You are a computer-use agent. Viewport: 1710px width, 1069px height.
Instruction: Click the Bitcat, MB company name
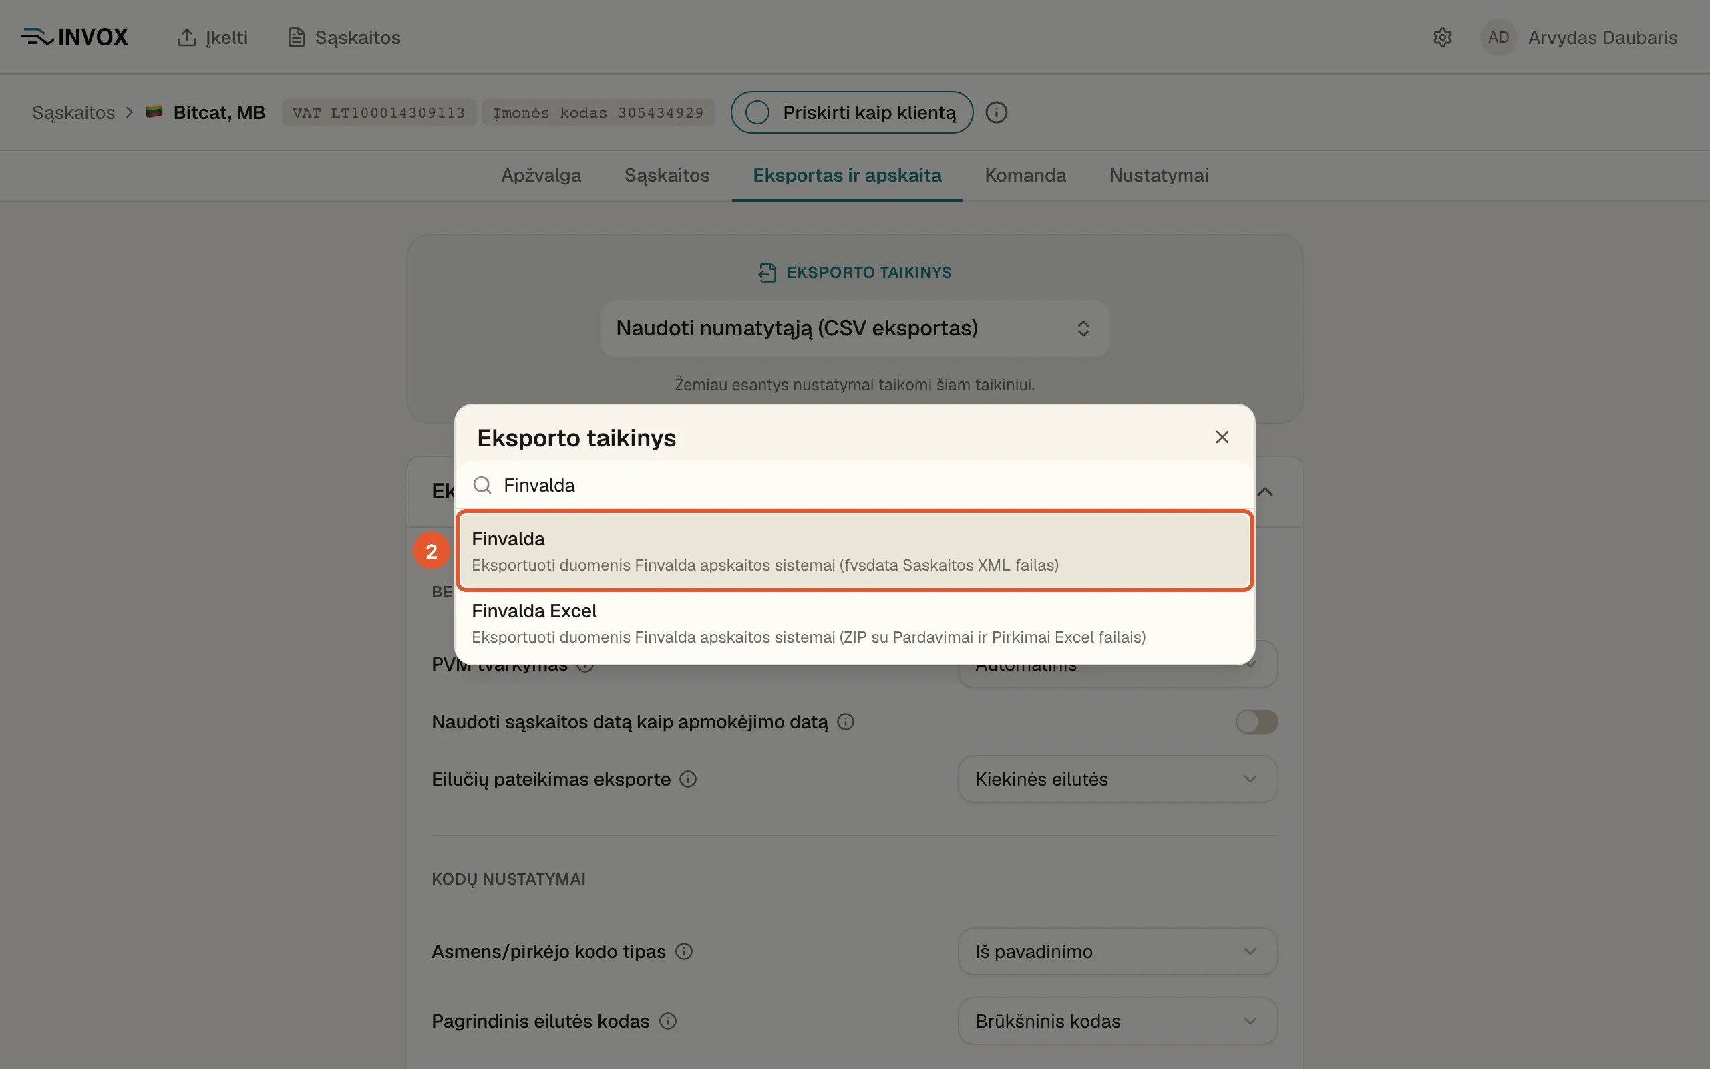pos(219,112)
